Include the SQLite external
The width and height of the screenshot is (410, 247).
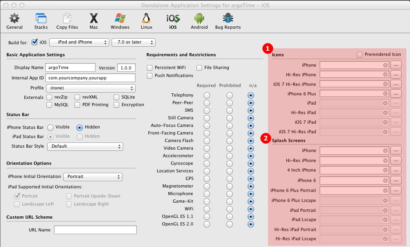[x=116, y=97]
